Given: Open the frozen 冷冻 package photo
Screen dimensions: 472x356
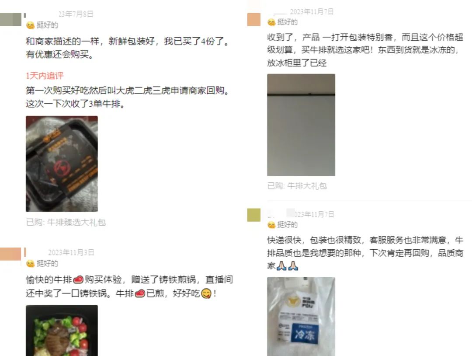Looking at the screenshot, I should click(301, 317).
